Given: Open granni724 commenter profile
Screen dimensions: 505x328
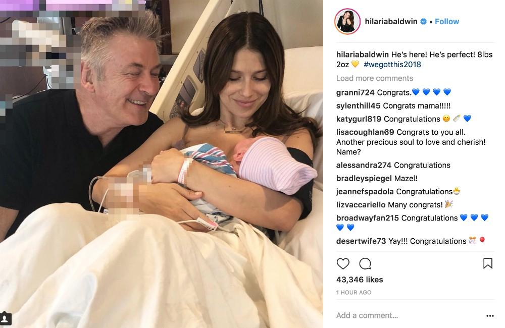Looking at the screenshot, I should (x=355, y=93).
